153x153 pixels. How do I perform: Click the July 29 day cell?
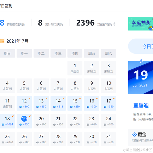(75, 139)
